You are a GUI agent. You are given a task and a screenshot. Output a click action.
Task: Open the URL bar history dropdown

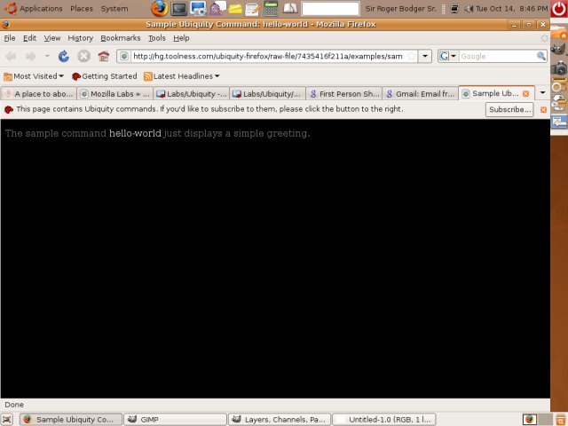[425, 56]
